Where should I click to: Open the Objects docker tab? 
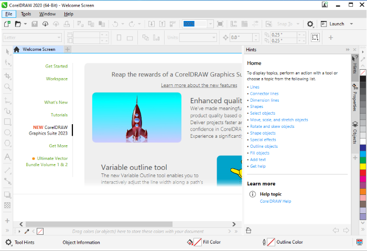pyautogui.click(x=355, y=133)
